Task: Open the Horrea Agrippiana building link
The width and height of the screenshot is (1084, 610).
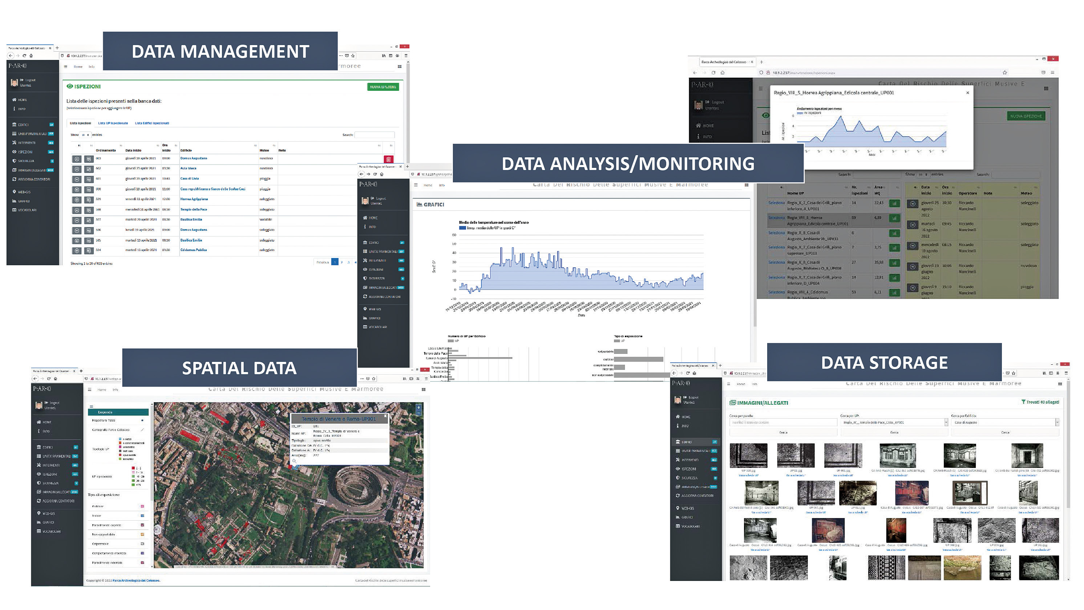Action: tap(194, 199)
